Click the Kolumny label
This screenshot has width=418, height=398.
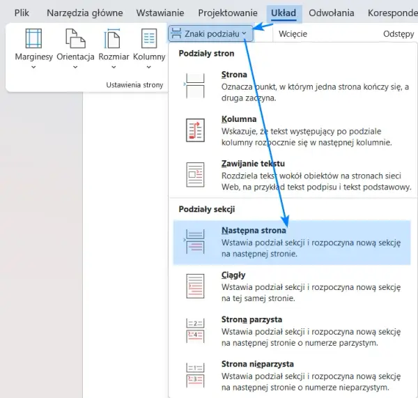click(x=149, y=57)
